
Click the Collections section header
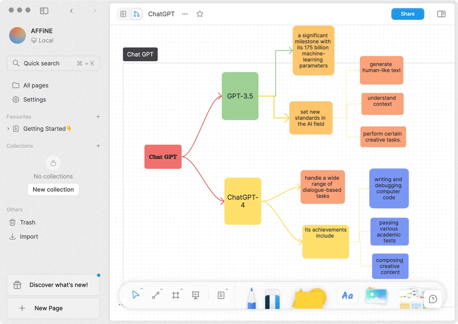(20, 146)
